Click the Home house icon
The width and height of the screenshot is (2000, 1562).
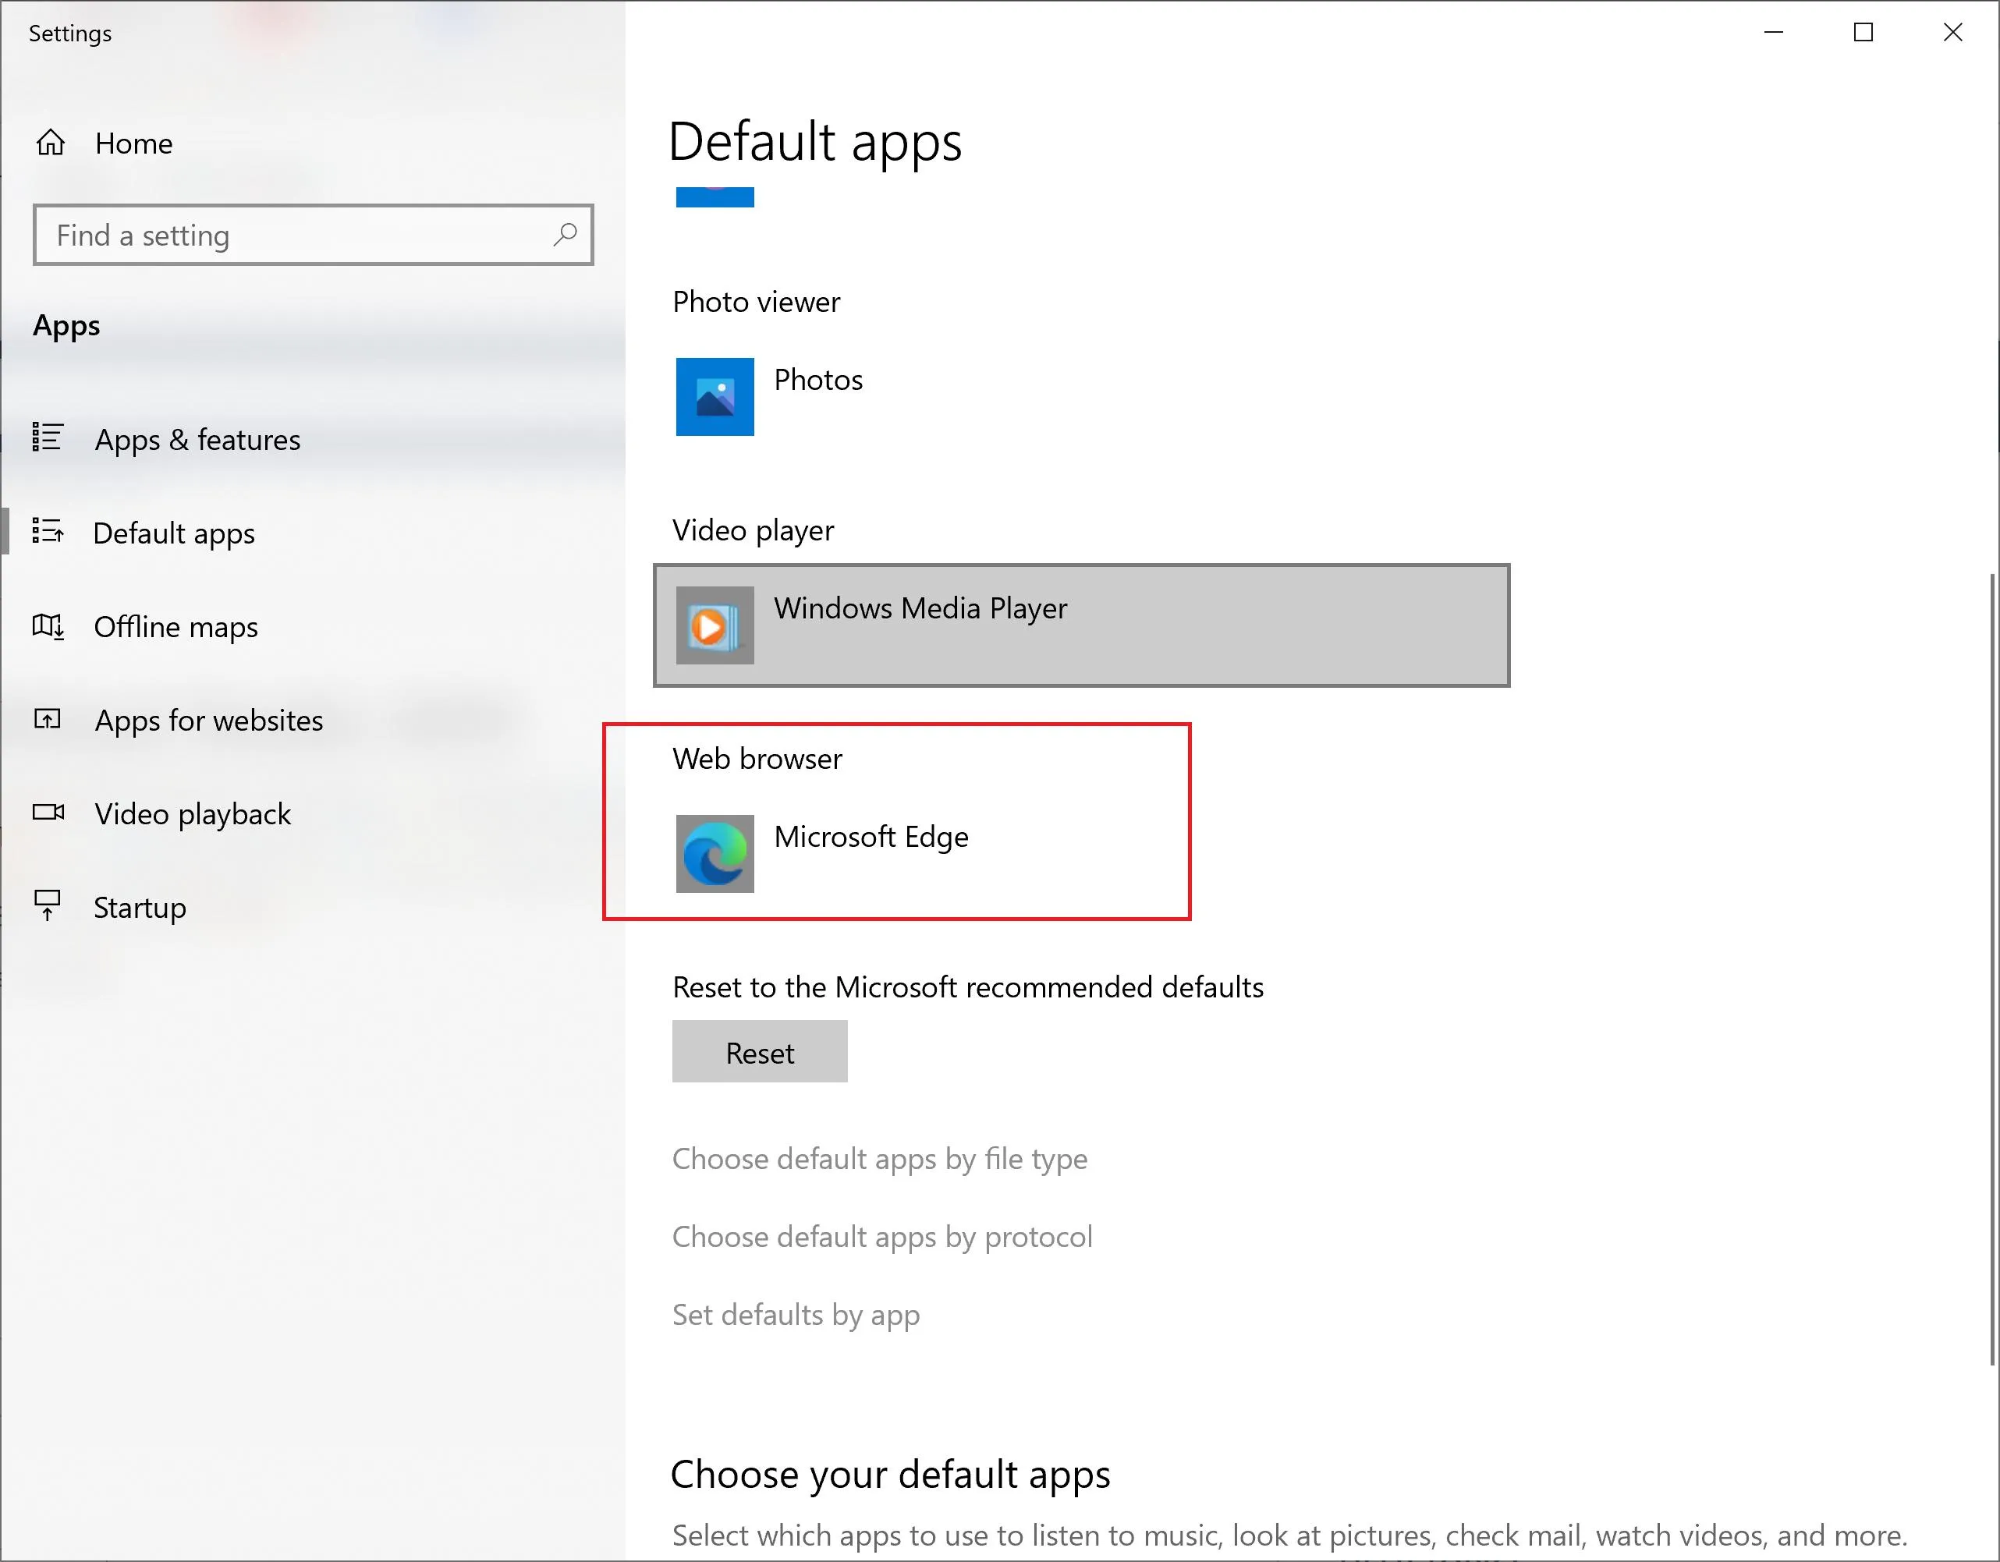(51, 143)
